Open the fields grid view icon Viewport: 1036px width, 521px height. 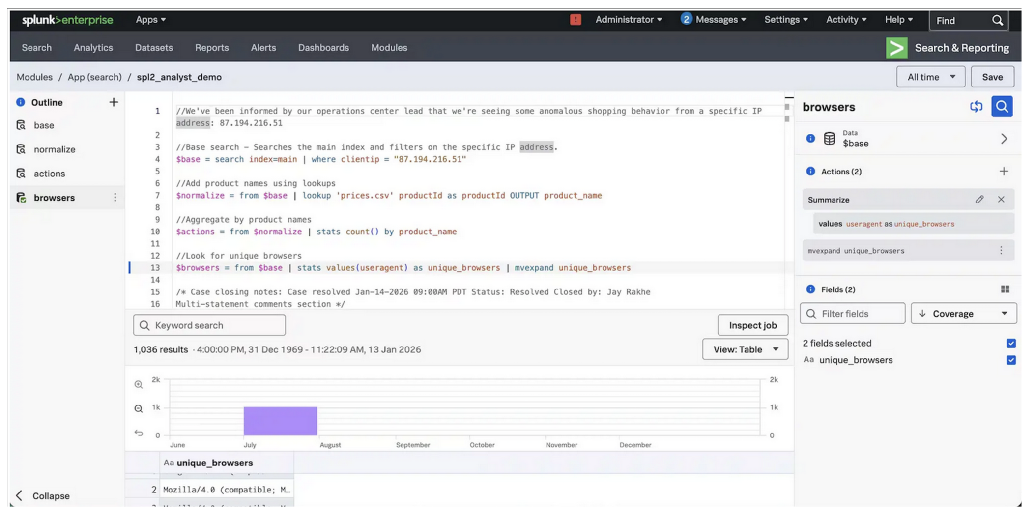point(1005,289)
